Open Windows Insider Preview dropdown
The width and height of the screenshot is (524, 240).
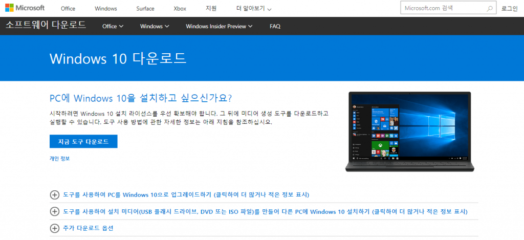219,27
